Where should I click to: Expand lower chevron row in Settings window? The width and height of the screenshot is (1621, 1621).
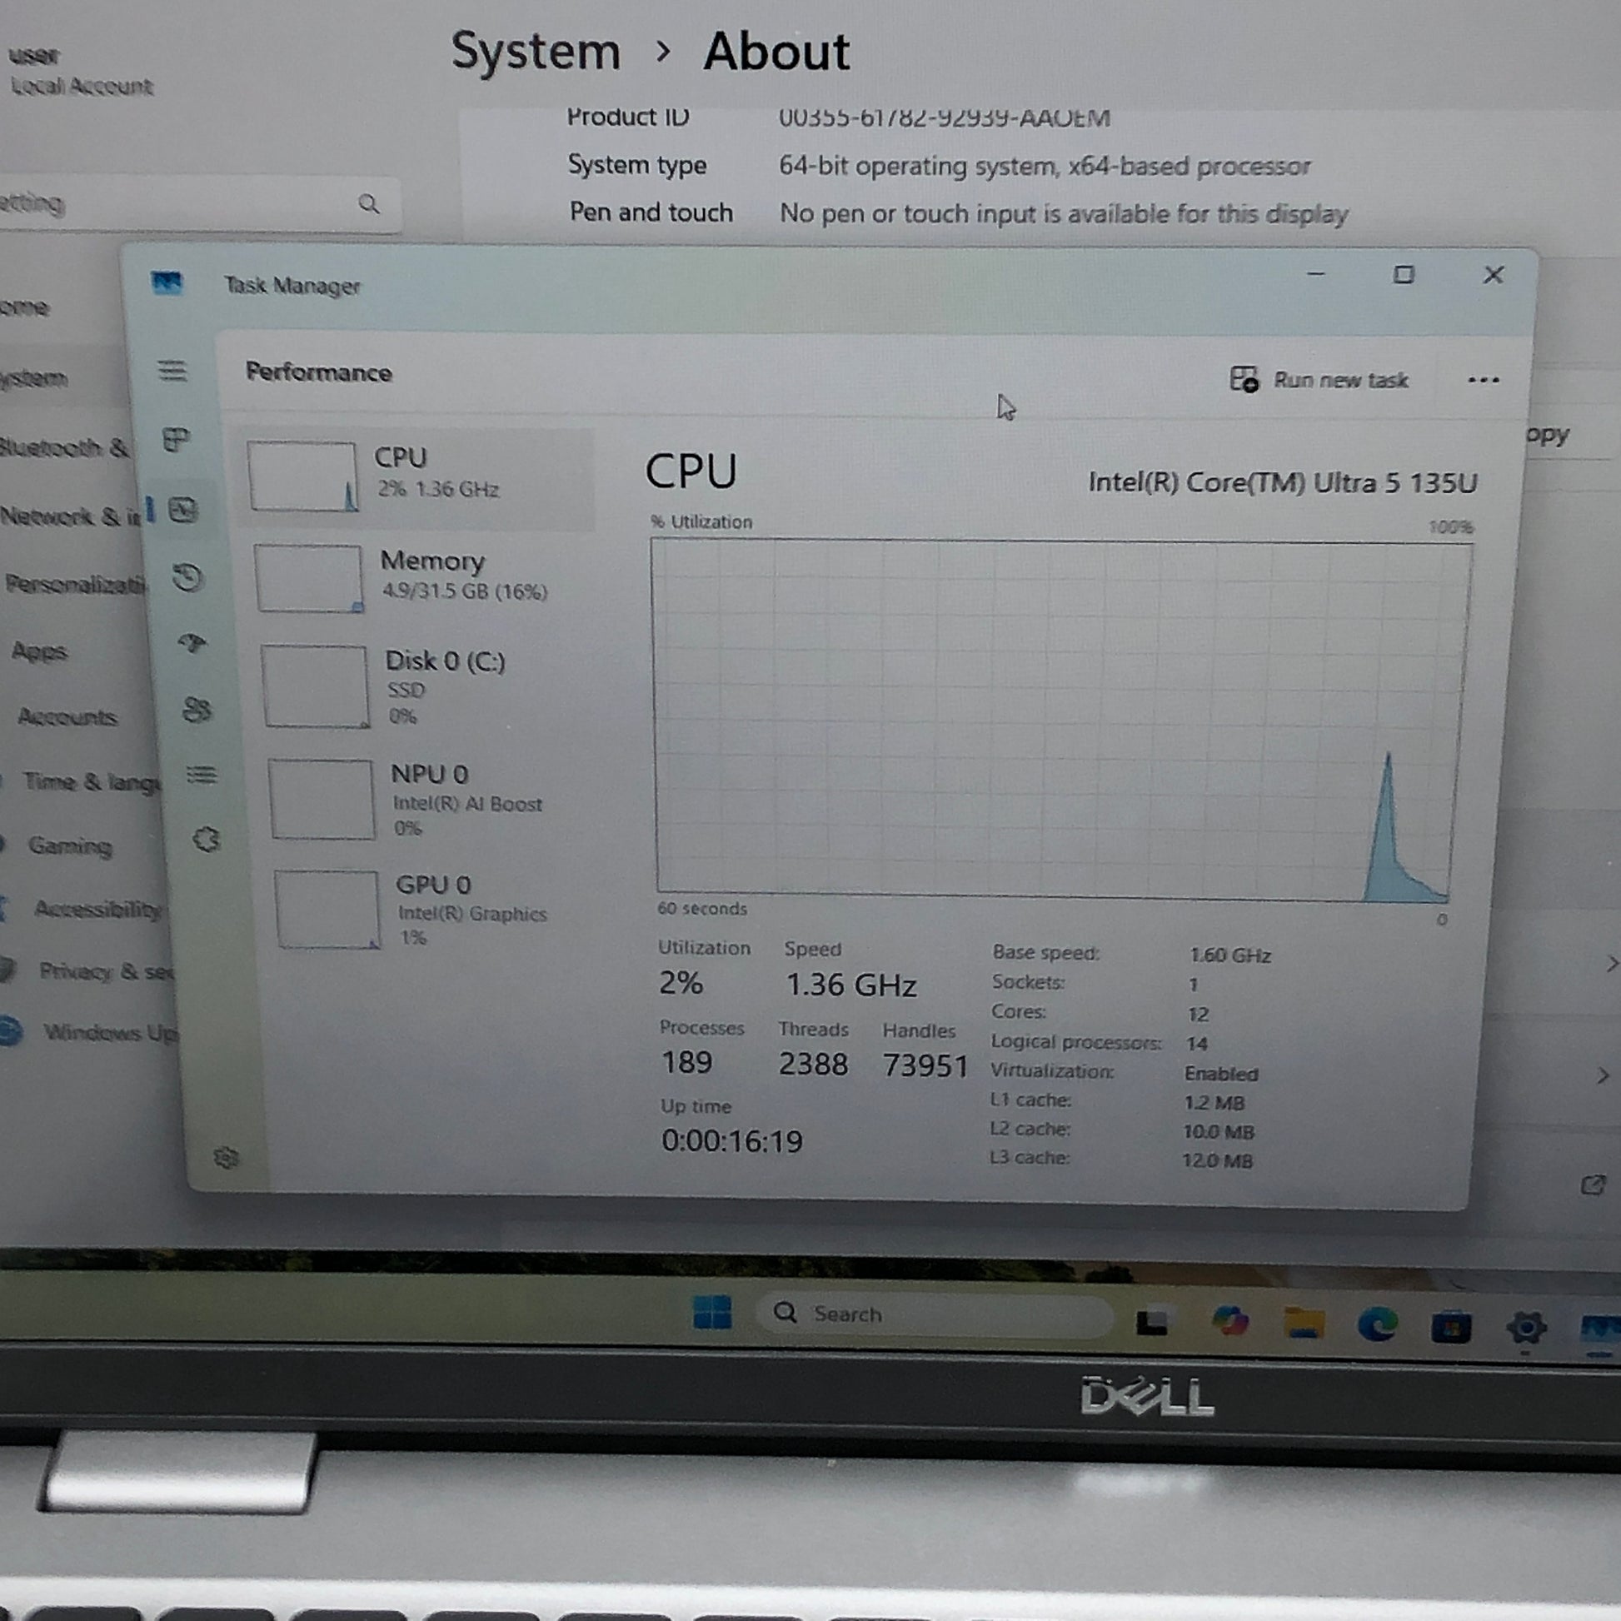click(x=1603, y=1075)
